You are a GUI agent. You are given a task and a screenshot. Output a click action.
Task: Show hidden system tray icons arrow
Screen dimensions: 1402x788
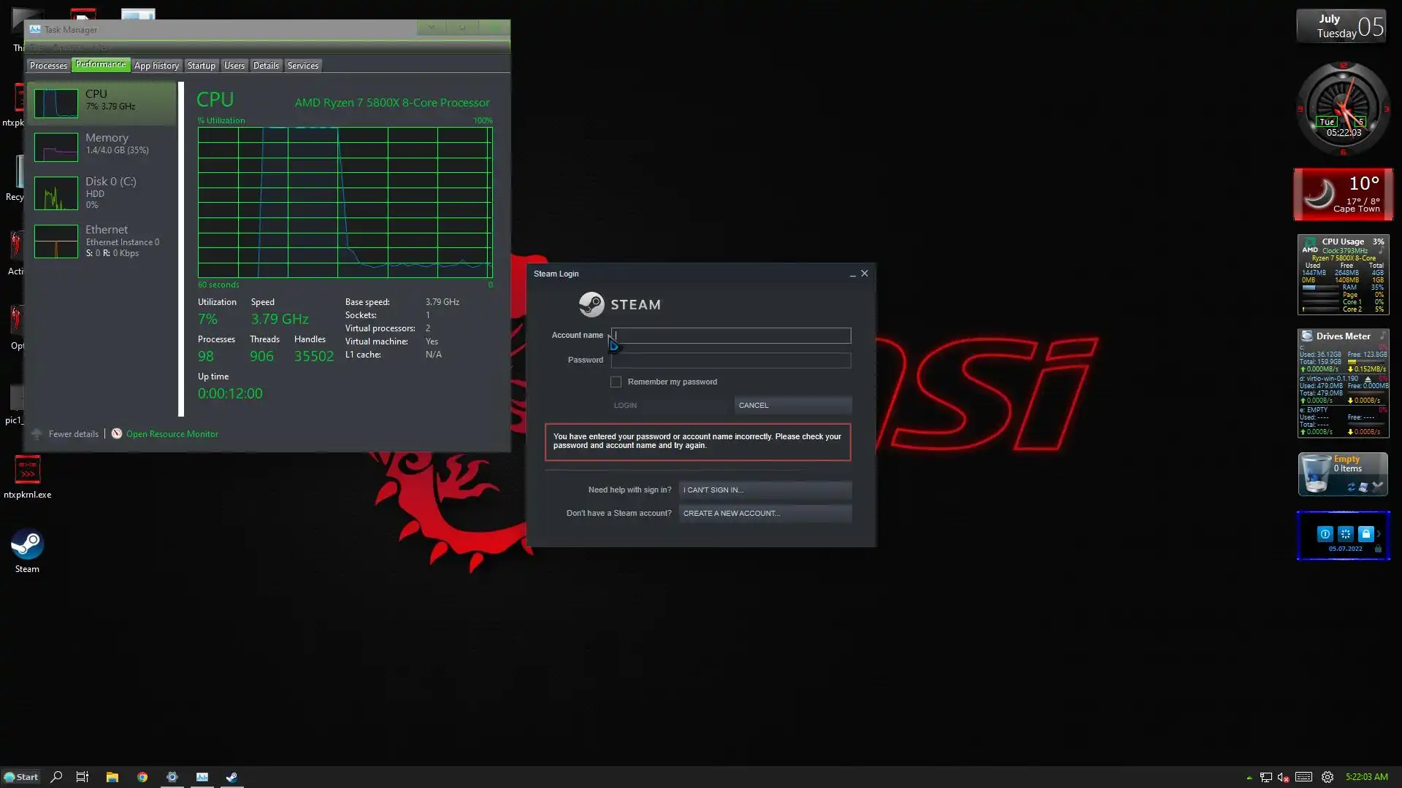click(1249, 778)
